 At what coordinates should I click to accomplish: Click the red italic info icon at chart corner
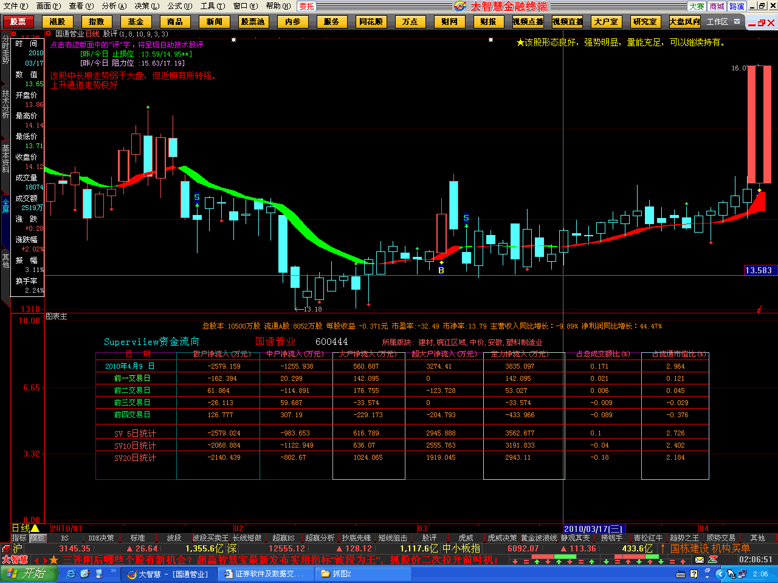760,309
